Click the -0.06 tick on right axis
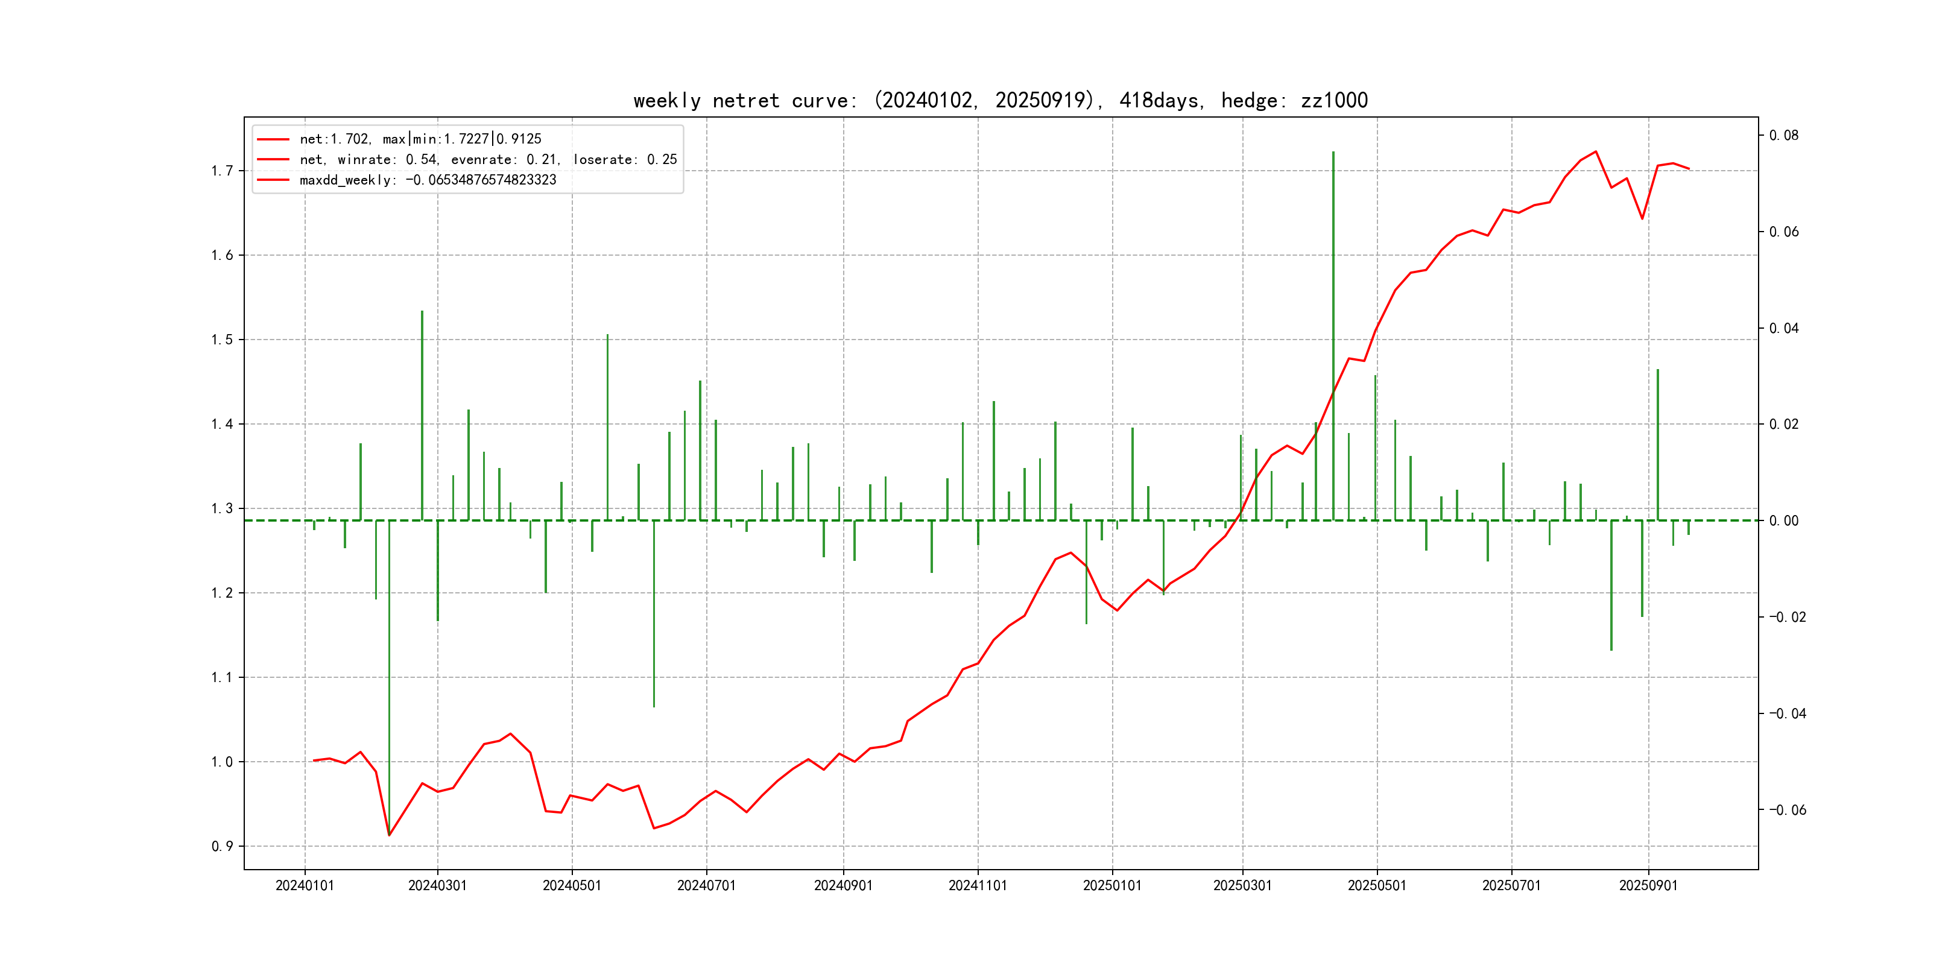 (x=1787, y=809)
